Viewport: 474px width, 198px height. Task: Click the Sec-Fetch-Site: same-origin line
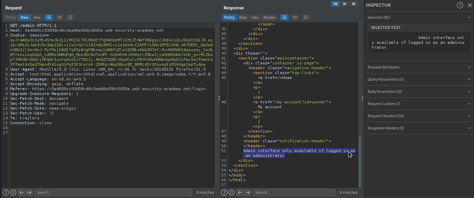coord(43,108)
